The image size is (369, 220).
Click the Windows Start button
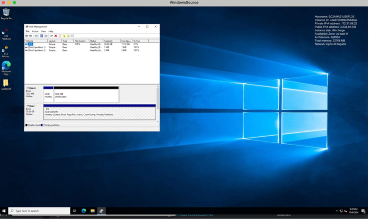[4, 211]
